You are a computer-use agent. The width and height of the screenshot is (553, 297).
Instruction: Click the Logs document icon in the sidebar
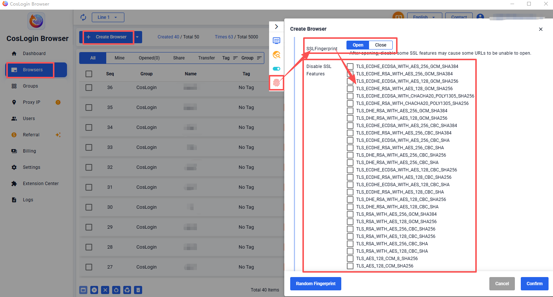(14, 200)
